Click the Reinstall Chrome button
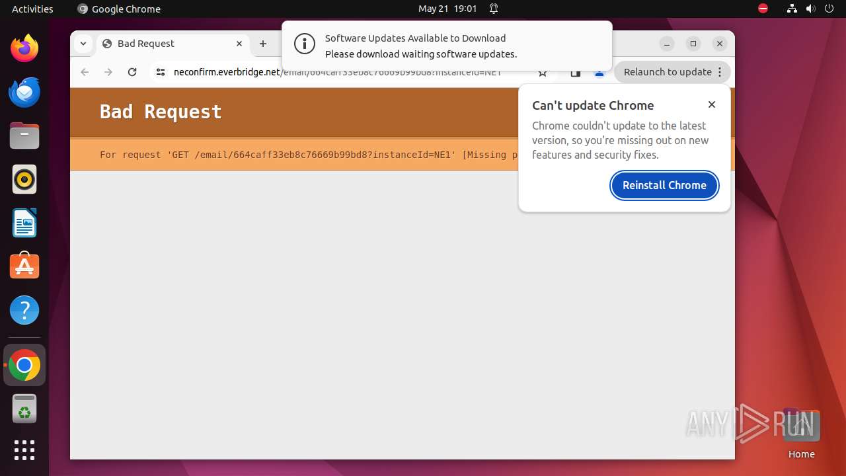The height and width of the screenshot is (476, 846). click(x=664, y=185)
